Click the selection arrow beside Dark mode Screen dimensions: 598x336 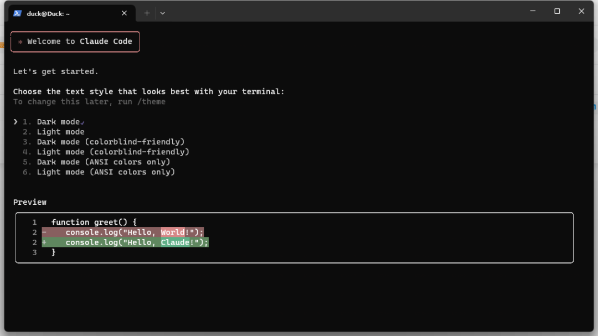(x=16, y=122)
